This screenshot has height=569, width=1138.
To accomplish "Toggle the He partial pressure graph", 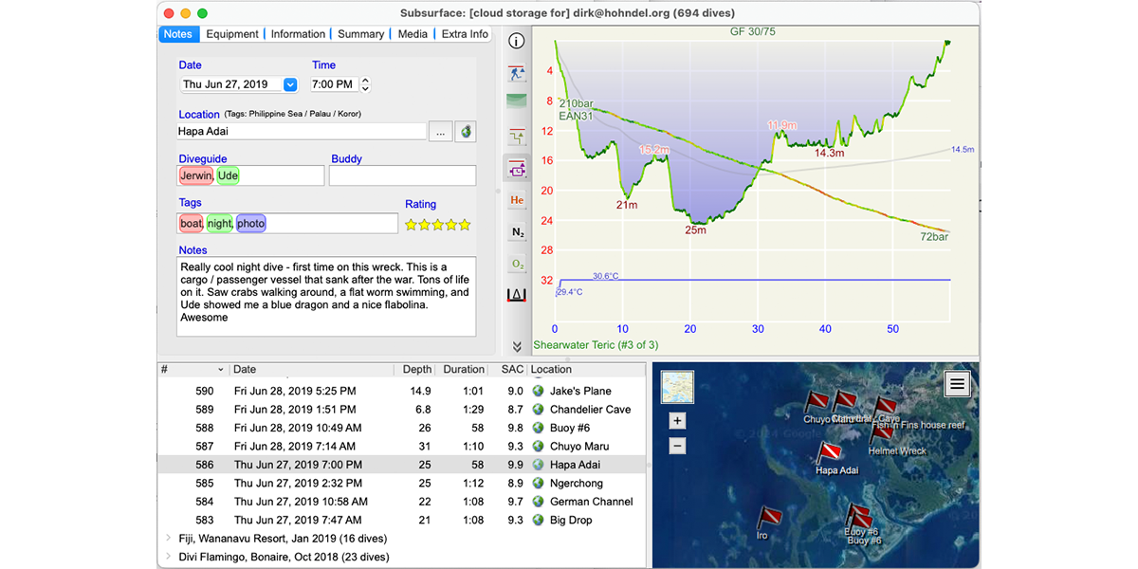I will pyautogui.click(x=517, y=200).
